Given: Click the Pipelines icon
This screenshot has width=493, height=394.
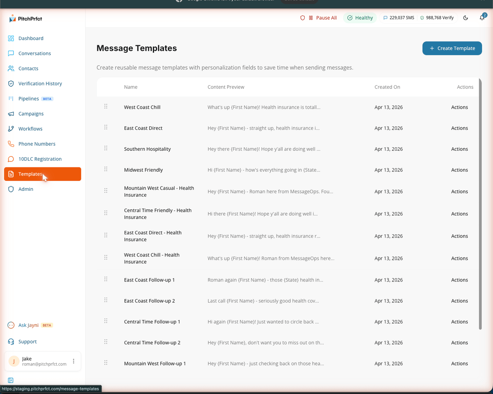Looking at the screenshot, I should coord(11,98).
